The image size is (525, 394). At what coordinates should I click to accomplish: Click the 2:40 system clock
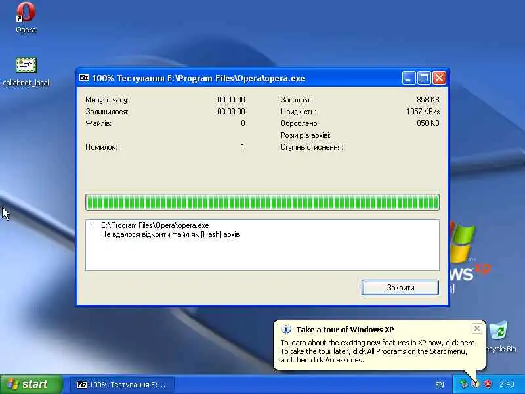click(507, 384)
